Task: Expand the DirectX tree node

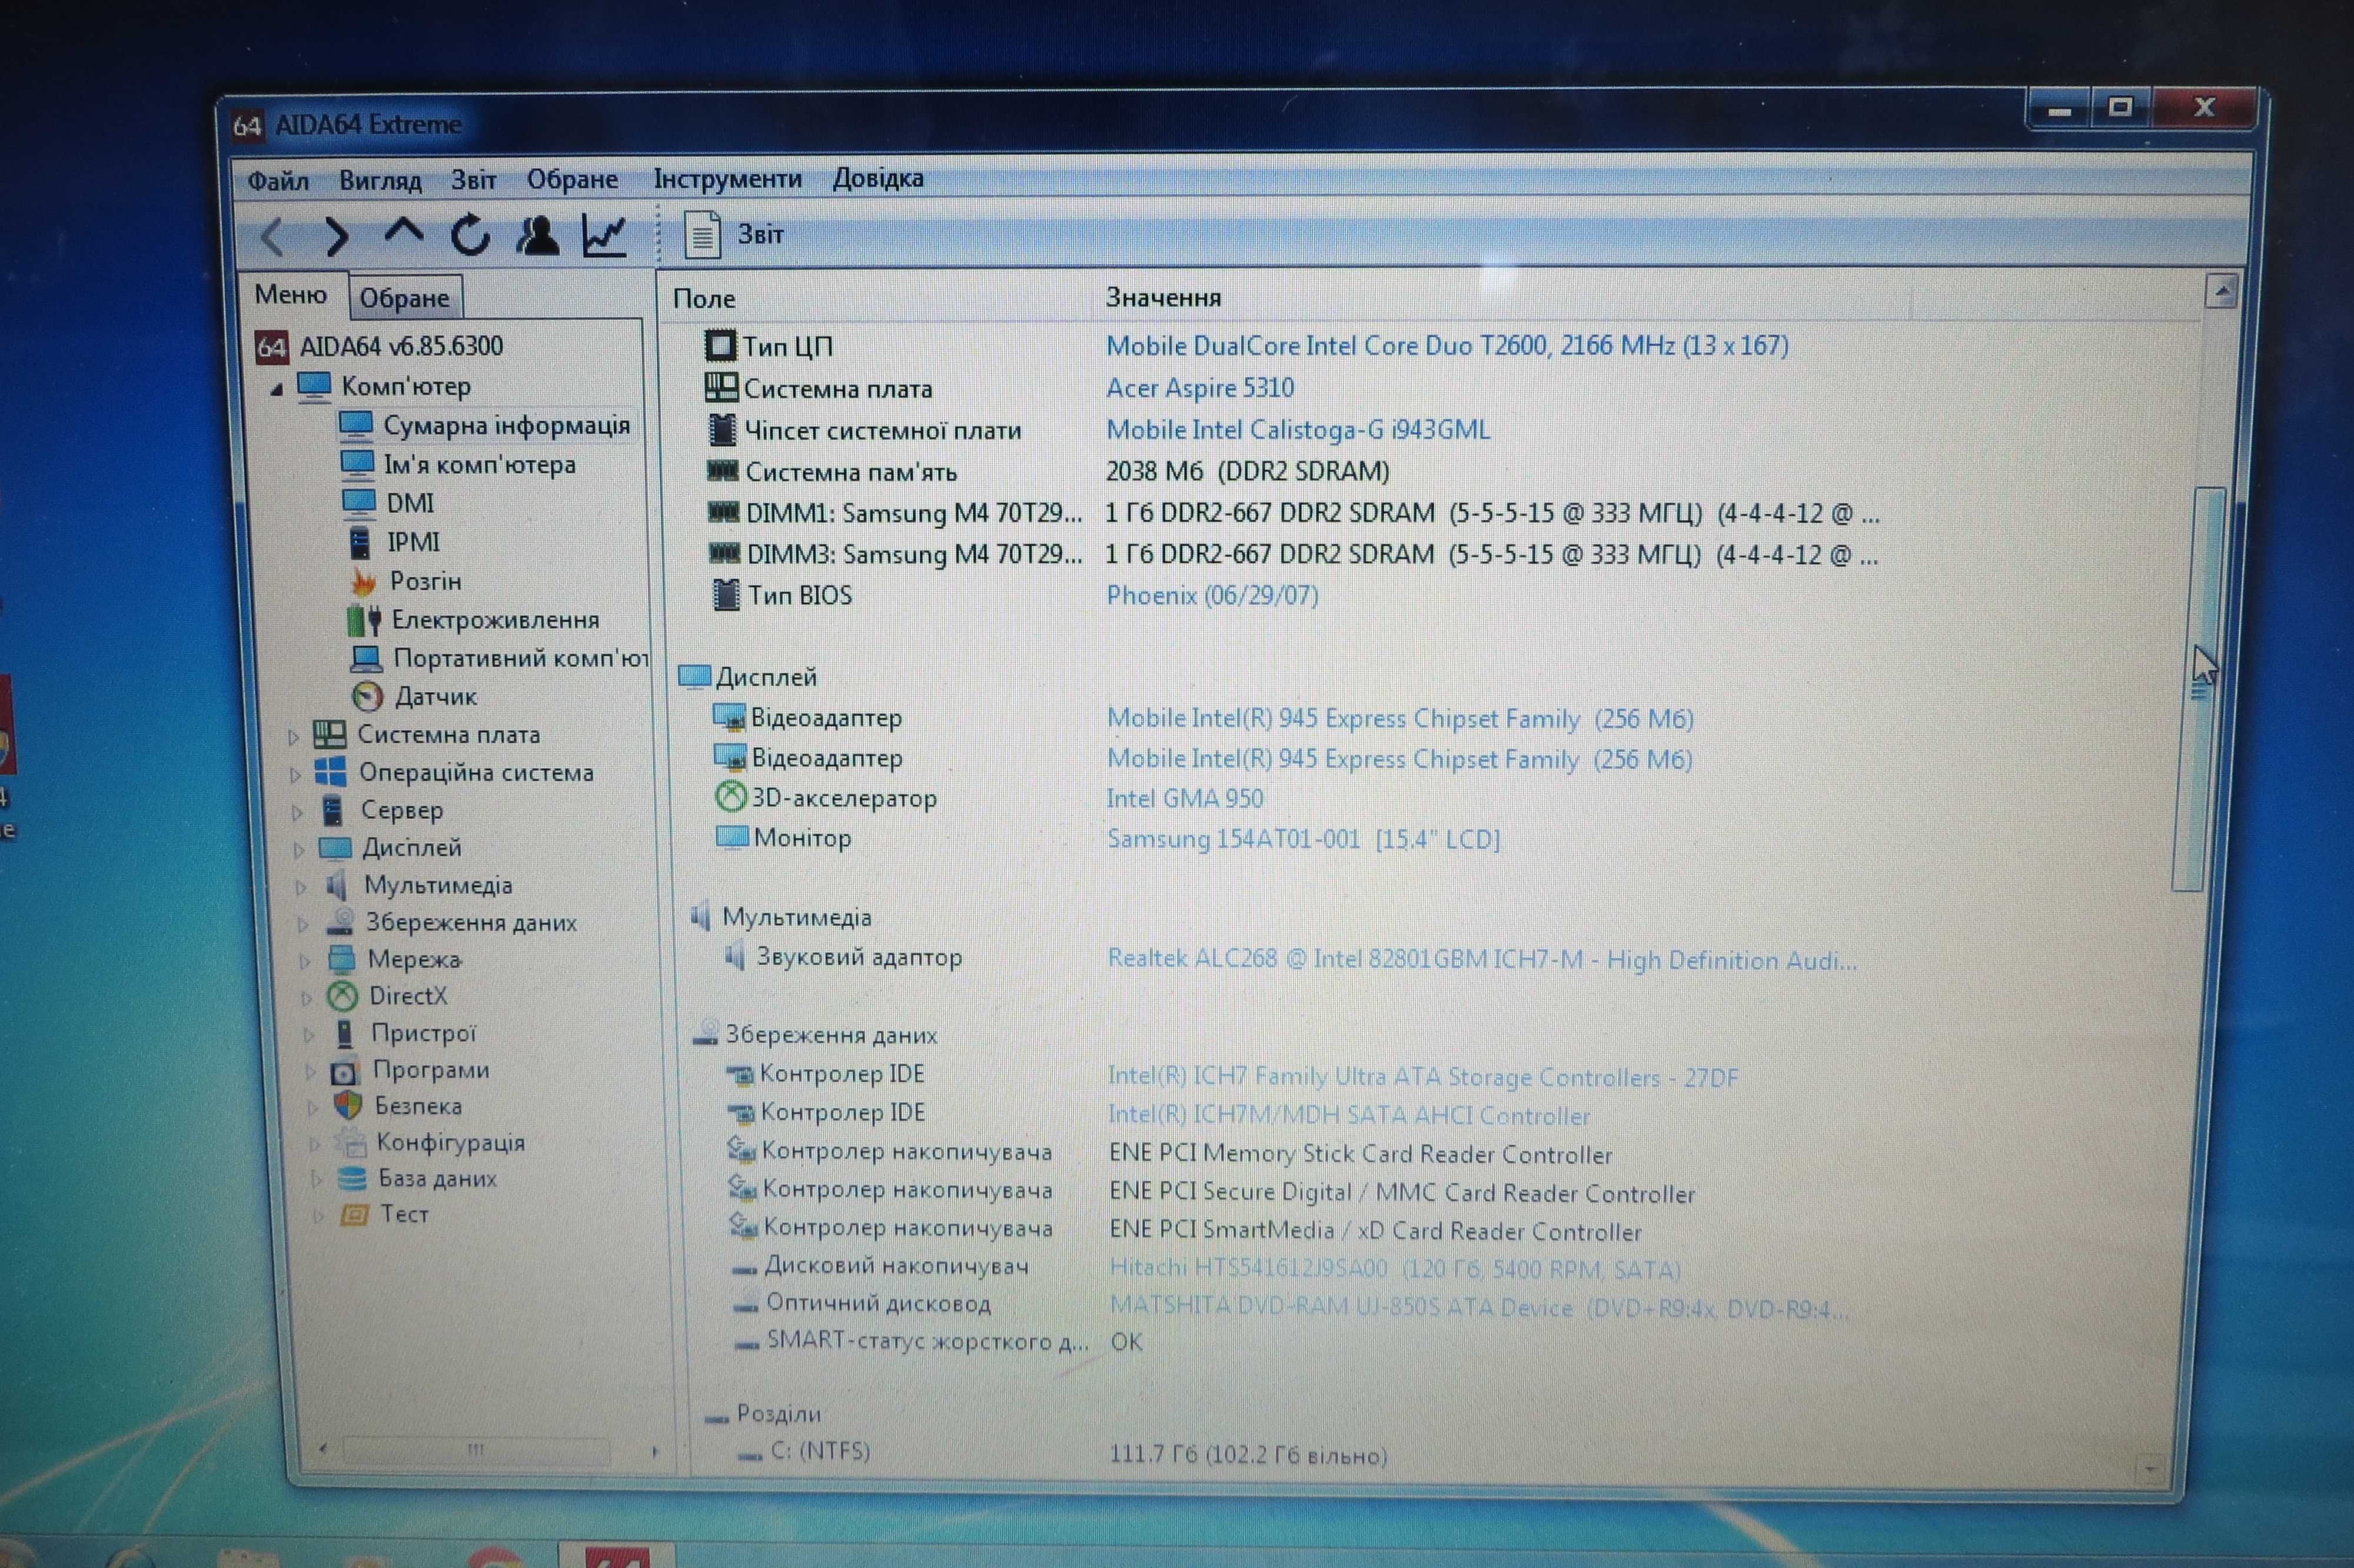Action: [x=306, y=998]
